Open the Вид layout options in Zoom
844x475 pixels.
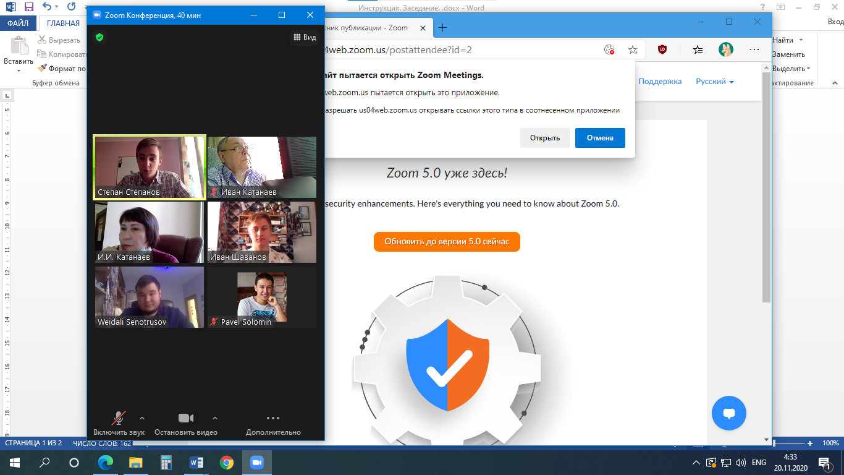[305, 37]
